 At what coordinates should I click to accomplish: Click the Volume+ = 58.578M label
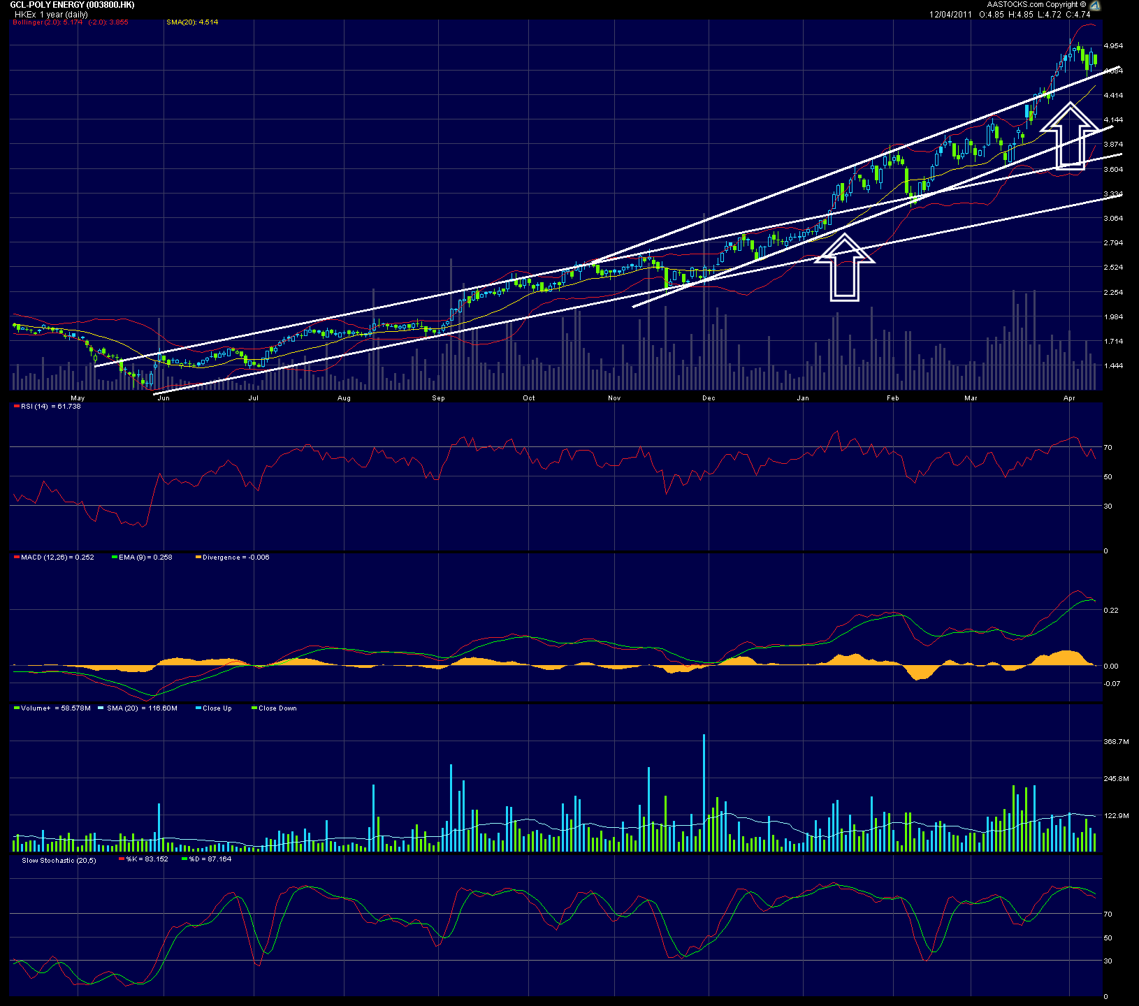56,708
